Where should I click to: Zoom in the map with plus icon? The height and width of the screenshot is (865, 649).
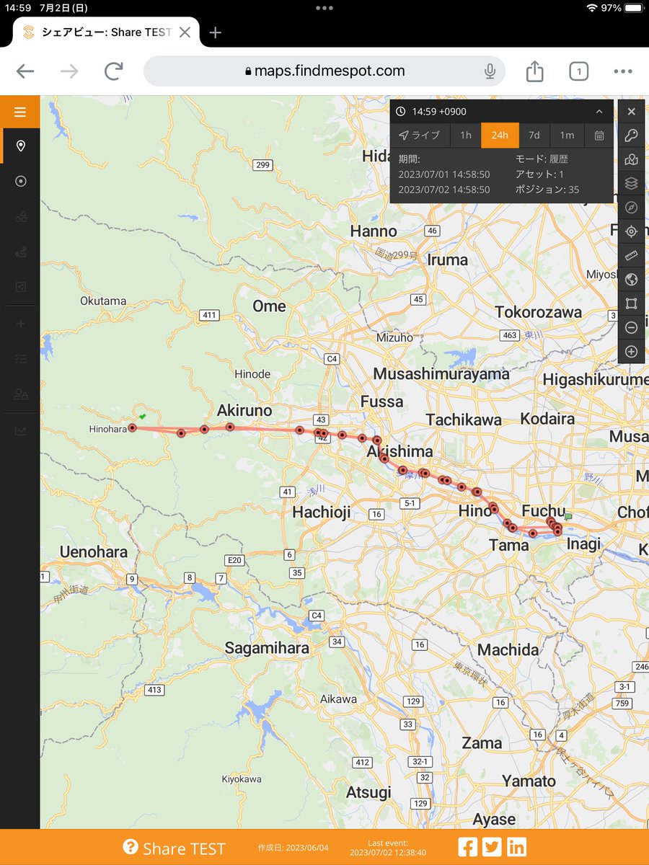631,352
